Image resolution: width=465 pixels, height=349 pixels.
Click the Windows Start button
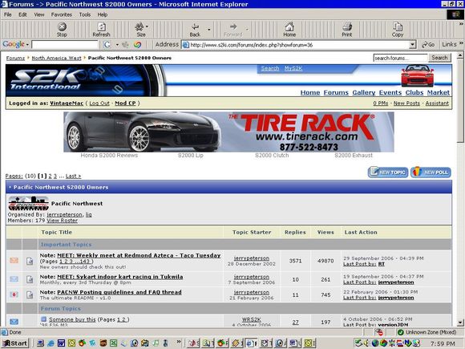click(15, 343)
